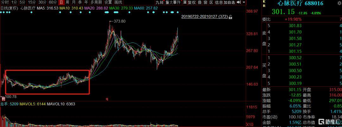Click the 总手: 5209 volume label
Image resolution: width=342 pixels, height=127 pixels.
[9, 104]
